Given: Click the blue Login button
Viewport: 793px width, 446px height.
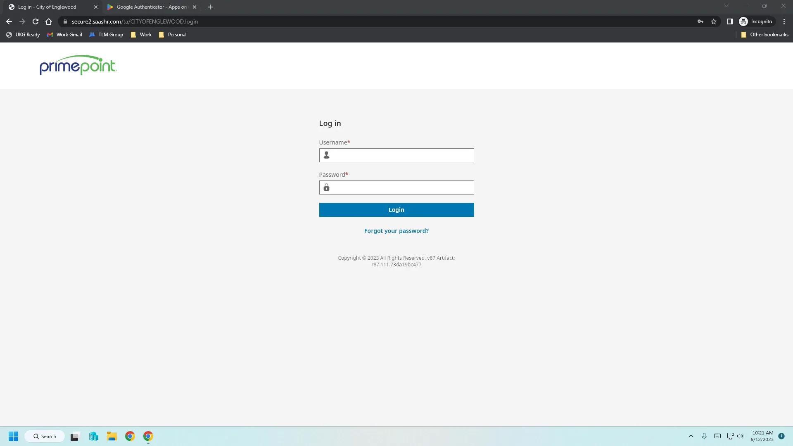Looking at the screenshot, I should (x=396, y=210).
